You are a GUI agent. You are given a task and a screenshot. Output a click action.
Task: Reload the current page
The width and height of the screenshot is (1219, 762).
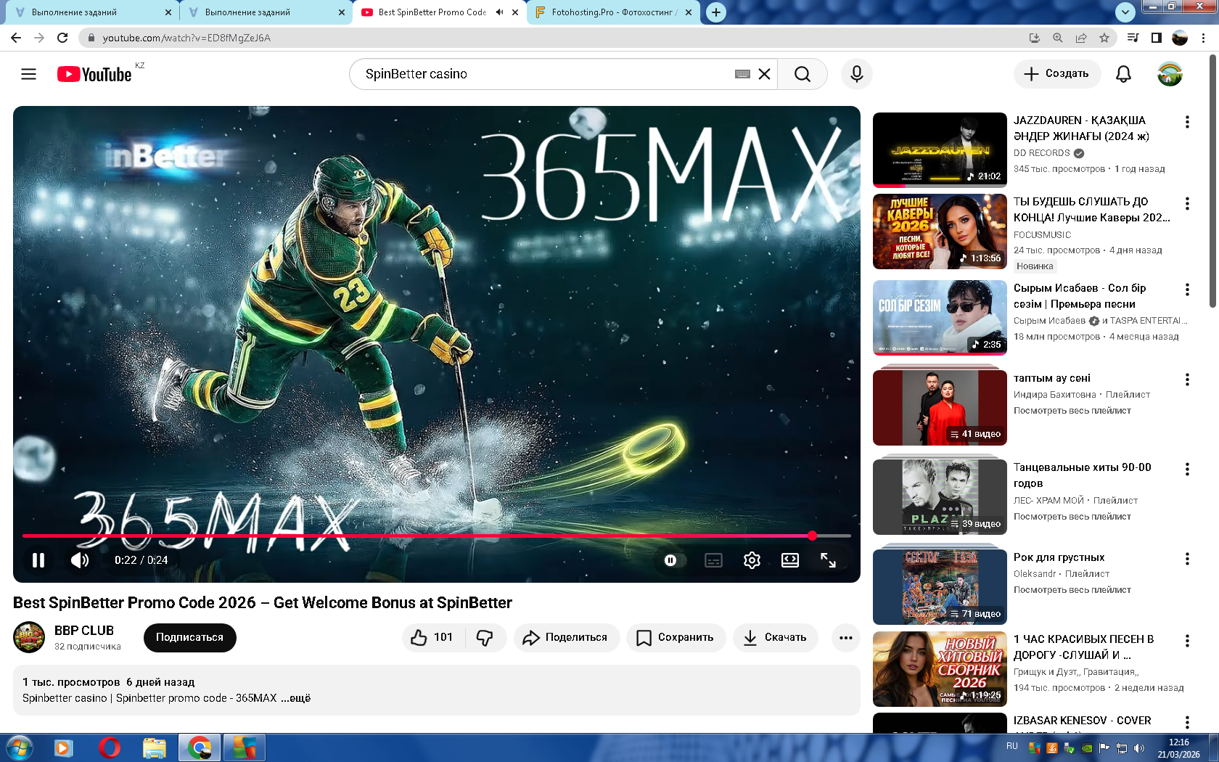pyautogui.click(x=62, y=38)
